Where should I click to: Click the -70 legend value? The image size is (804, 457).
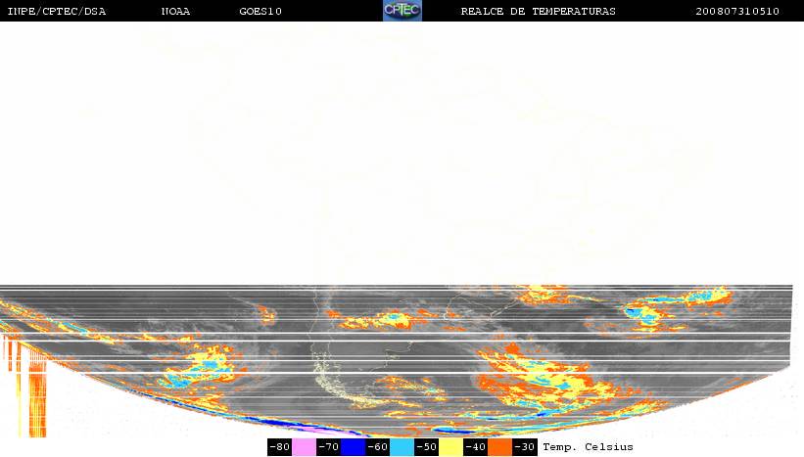pyautogui.click(x=329, y=447)
